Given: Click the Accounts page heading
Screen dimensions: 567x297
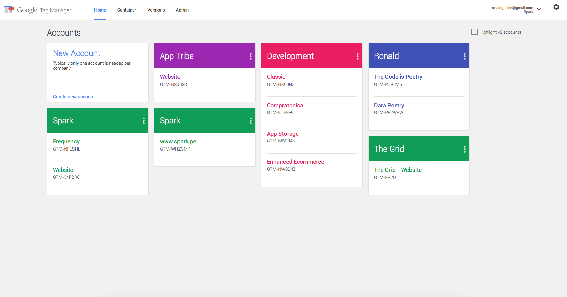Looking at the screenshot, I should (64, 33).
